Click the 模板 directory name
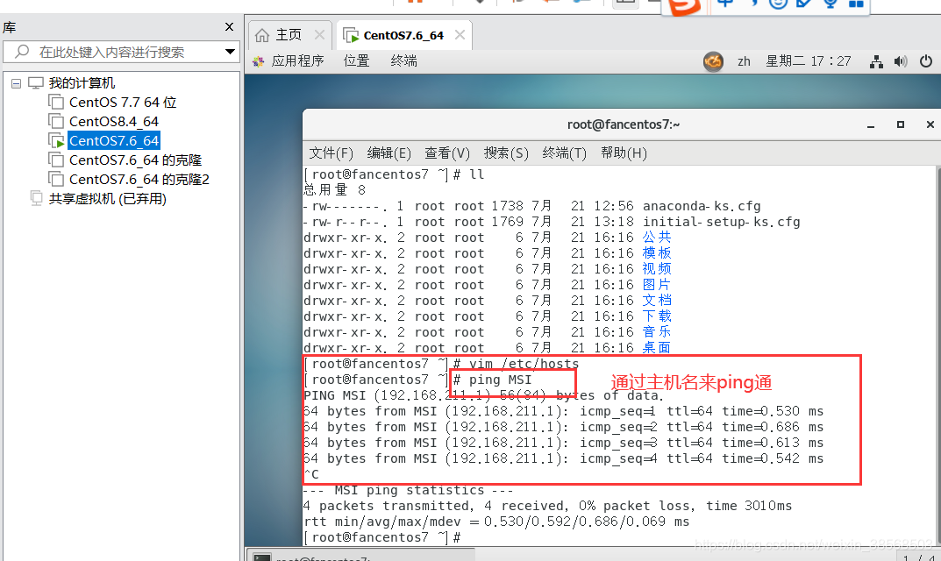 coord(657,252)
